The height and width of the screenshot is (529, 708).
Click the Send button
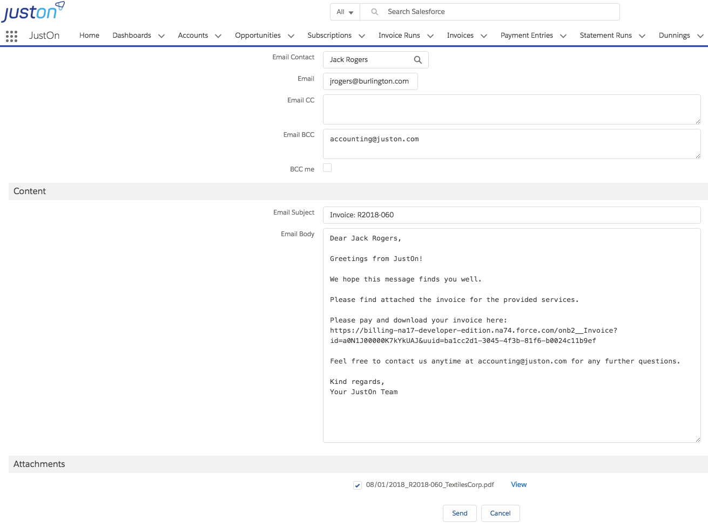[460, 513]
